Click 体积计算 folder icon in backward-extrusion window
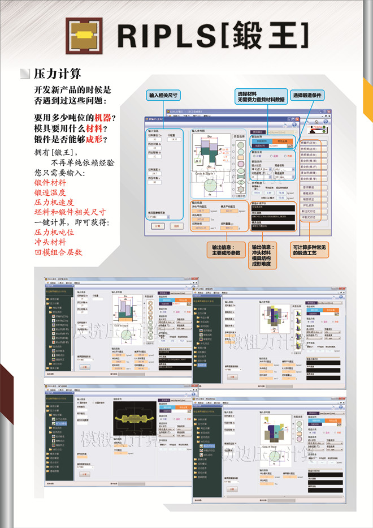This screenshot has height=528, width=373. tap(48, 299)
